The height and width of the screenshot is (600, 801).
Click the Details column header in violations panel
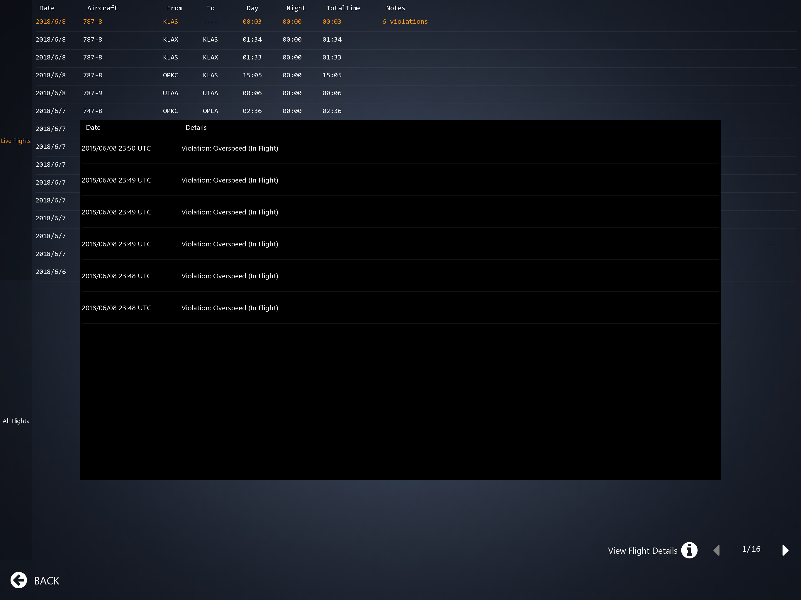[196, 127]
